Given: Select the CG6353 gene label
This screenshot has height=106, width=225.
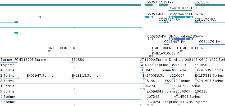Looking at the screenshot, I should (151, 2).
